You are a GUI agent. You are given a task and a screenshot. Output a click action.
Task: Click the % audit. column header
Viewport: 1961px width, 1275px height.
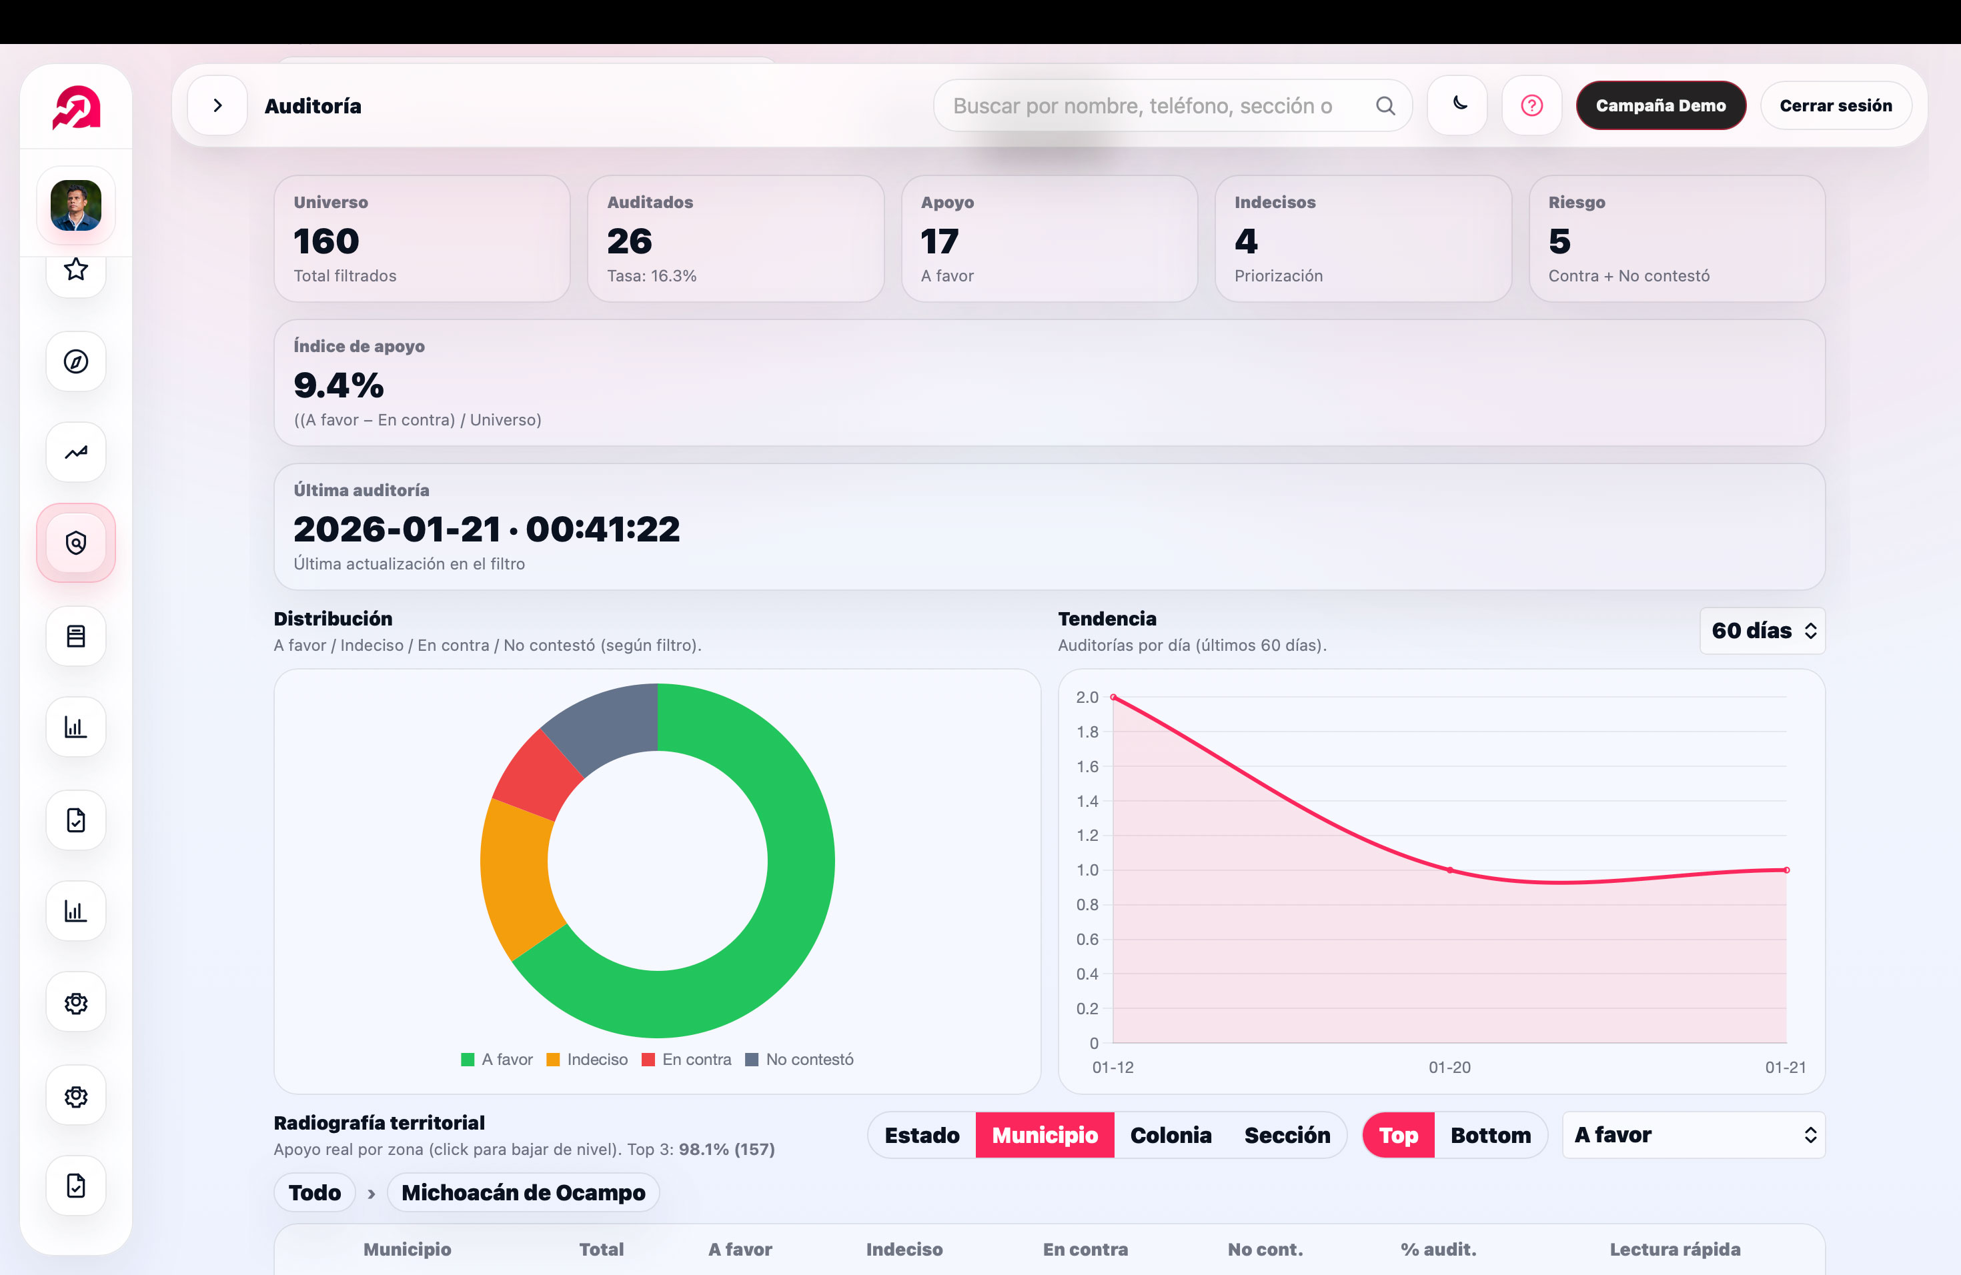click(x=1438, y=1250)
